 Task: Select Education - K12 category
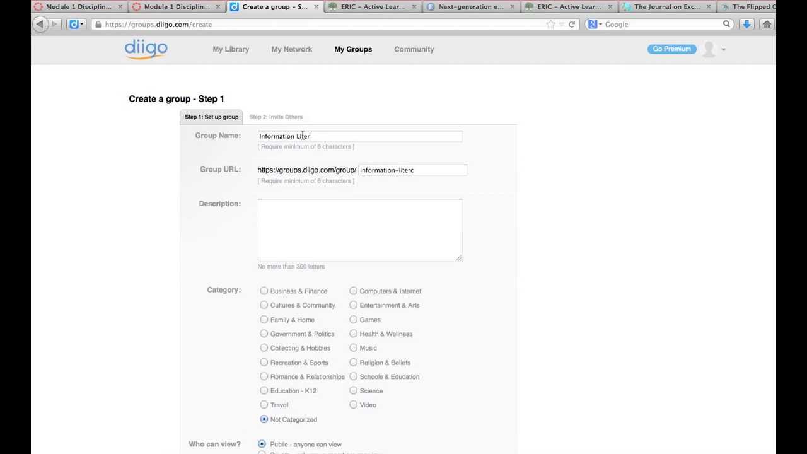264,390
